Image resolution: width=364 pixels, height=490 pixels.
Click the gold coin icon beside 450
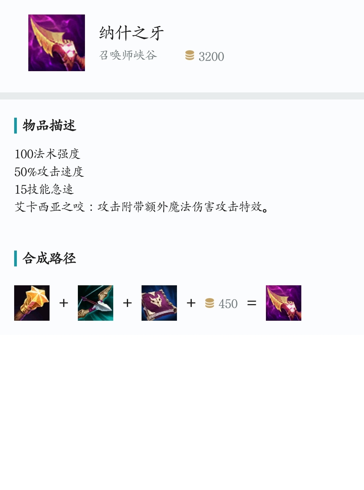(210, 303)
